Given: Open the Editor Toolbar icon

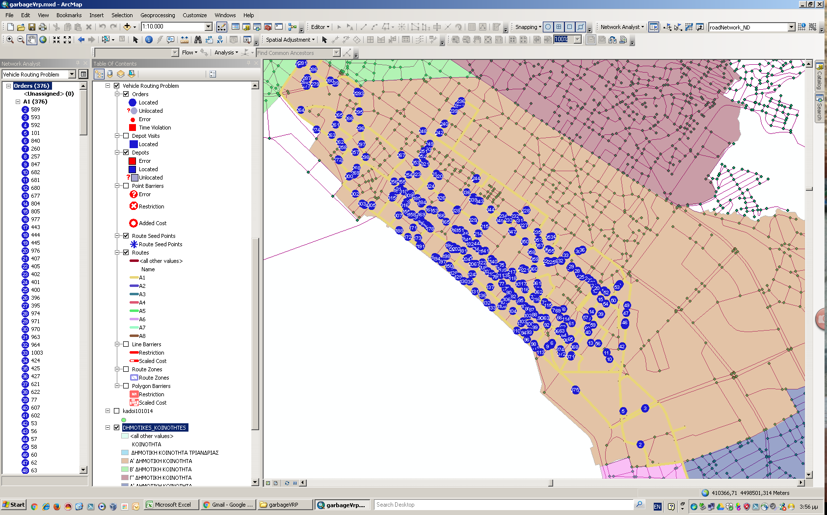Looking at the screenshot, I should (222, 27).
